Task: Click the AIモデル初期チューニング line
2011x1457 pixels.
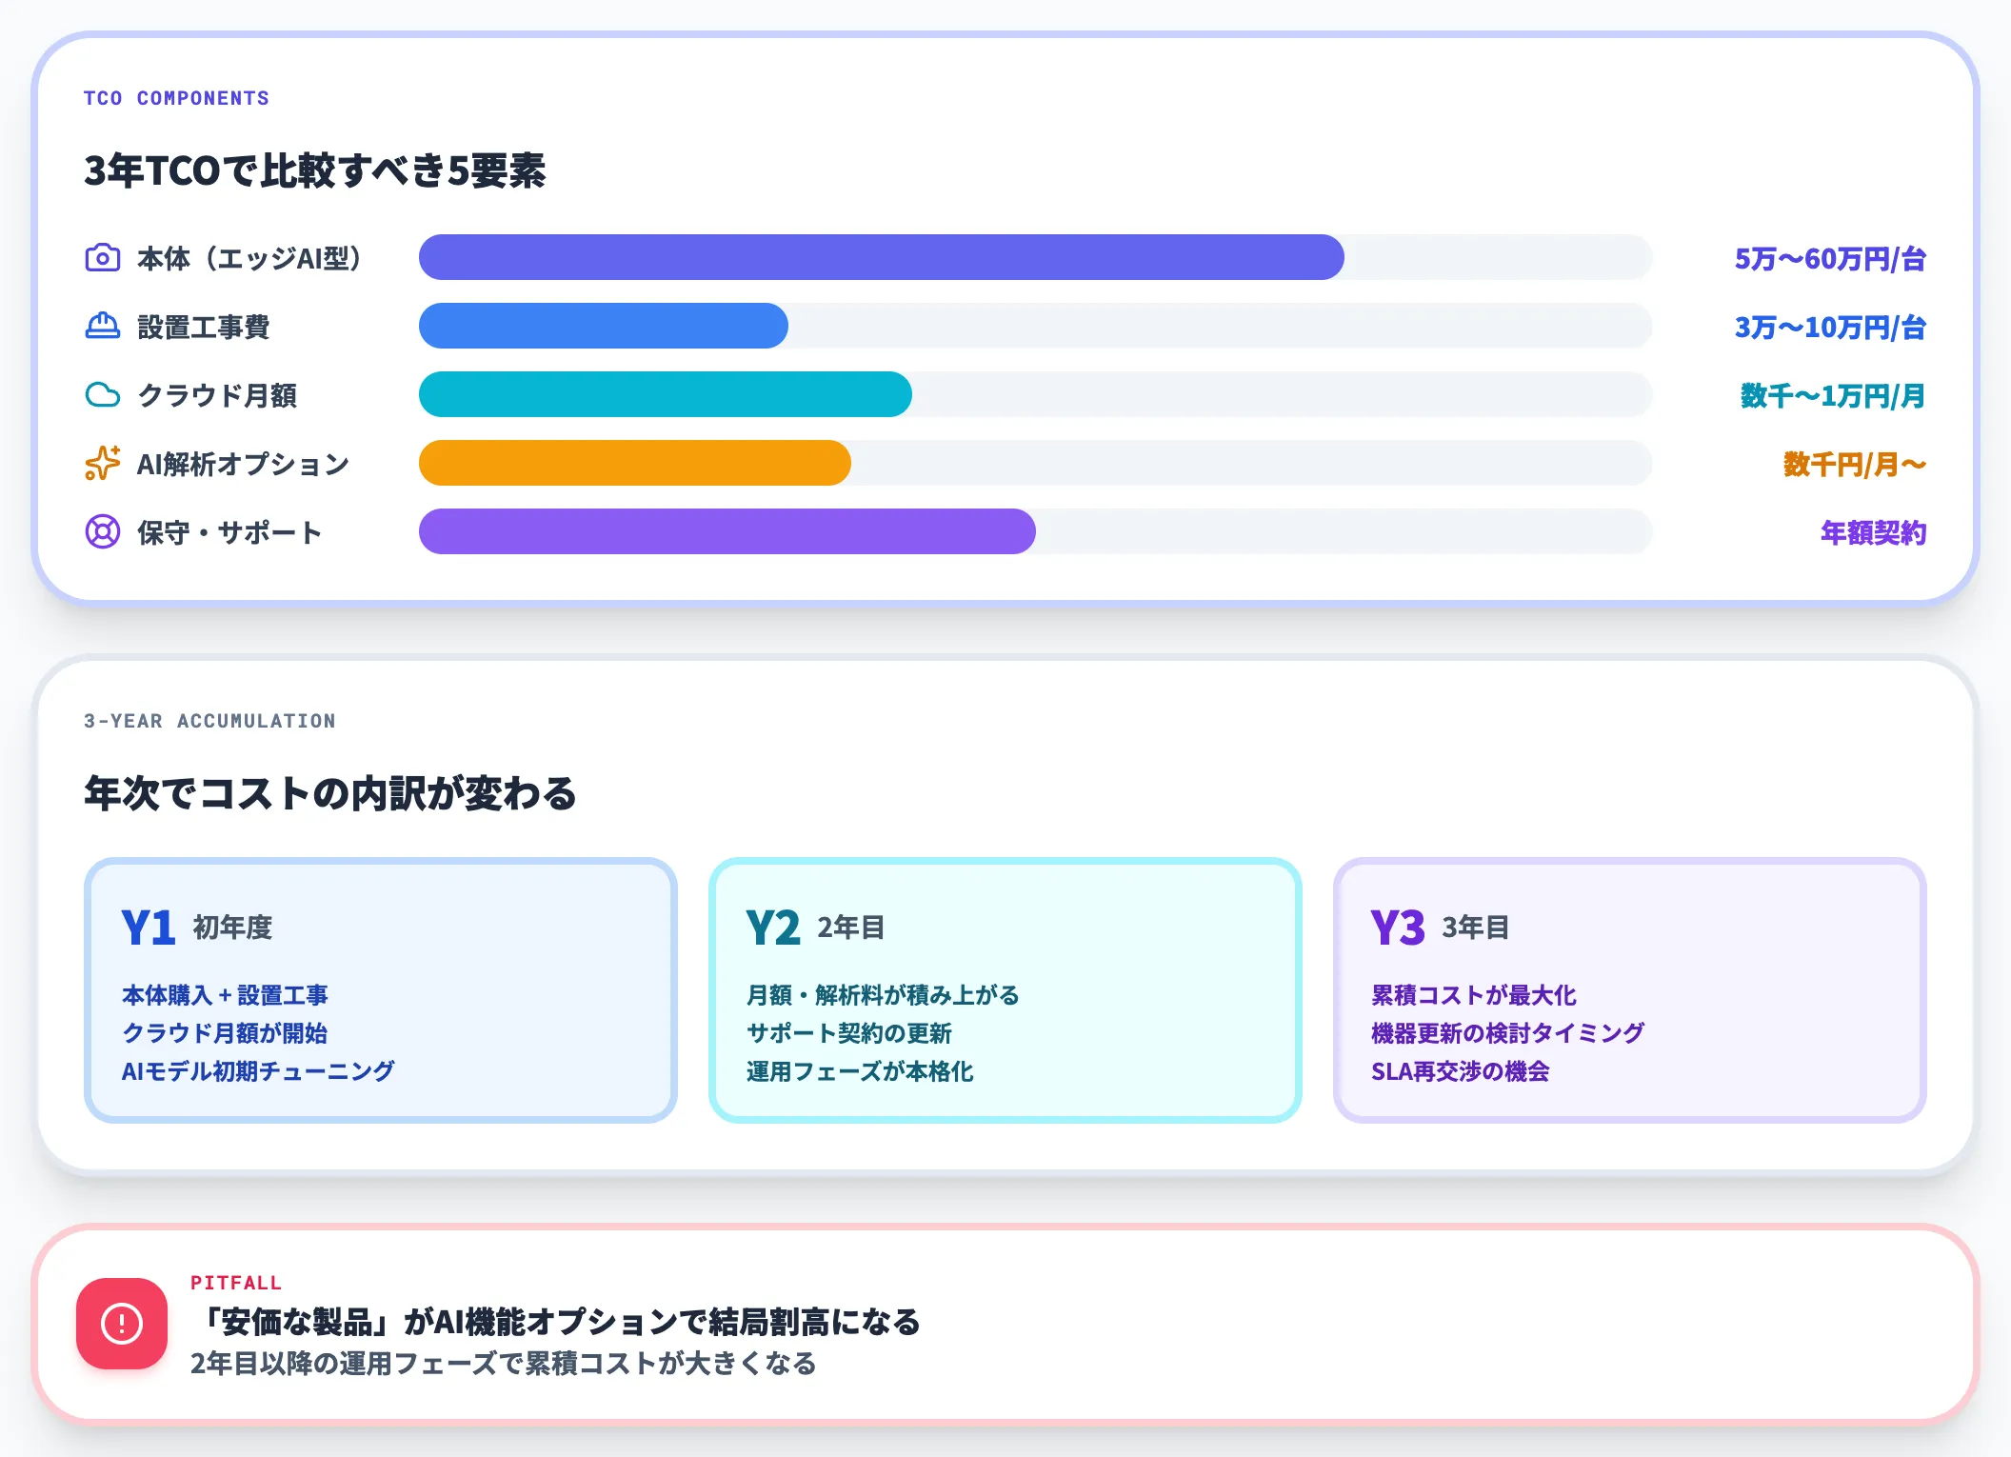Action: (x=258, y=1071)
